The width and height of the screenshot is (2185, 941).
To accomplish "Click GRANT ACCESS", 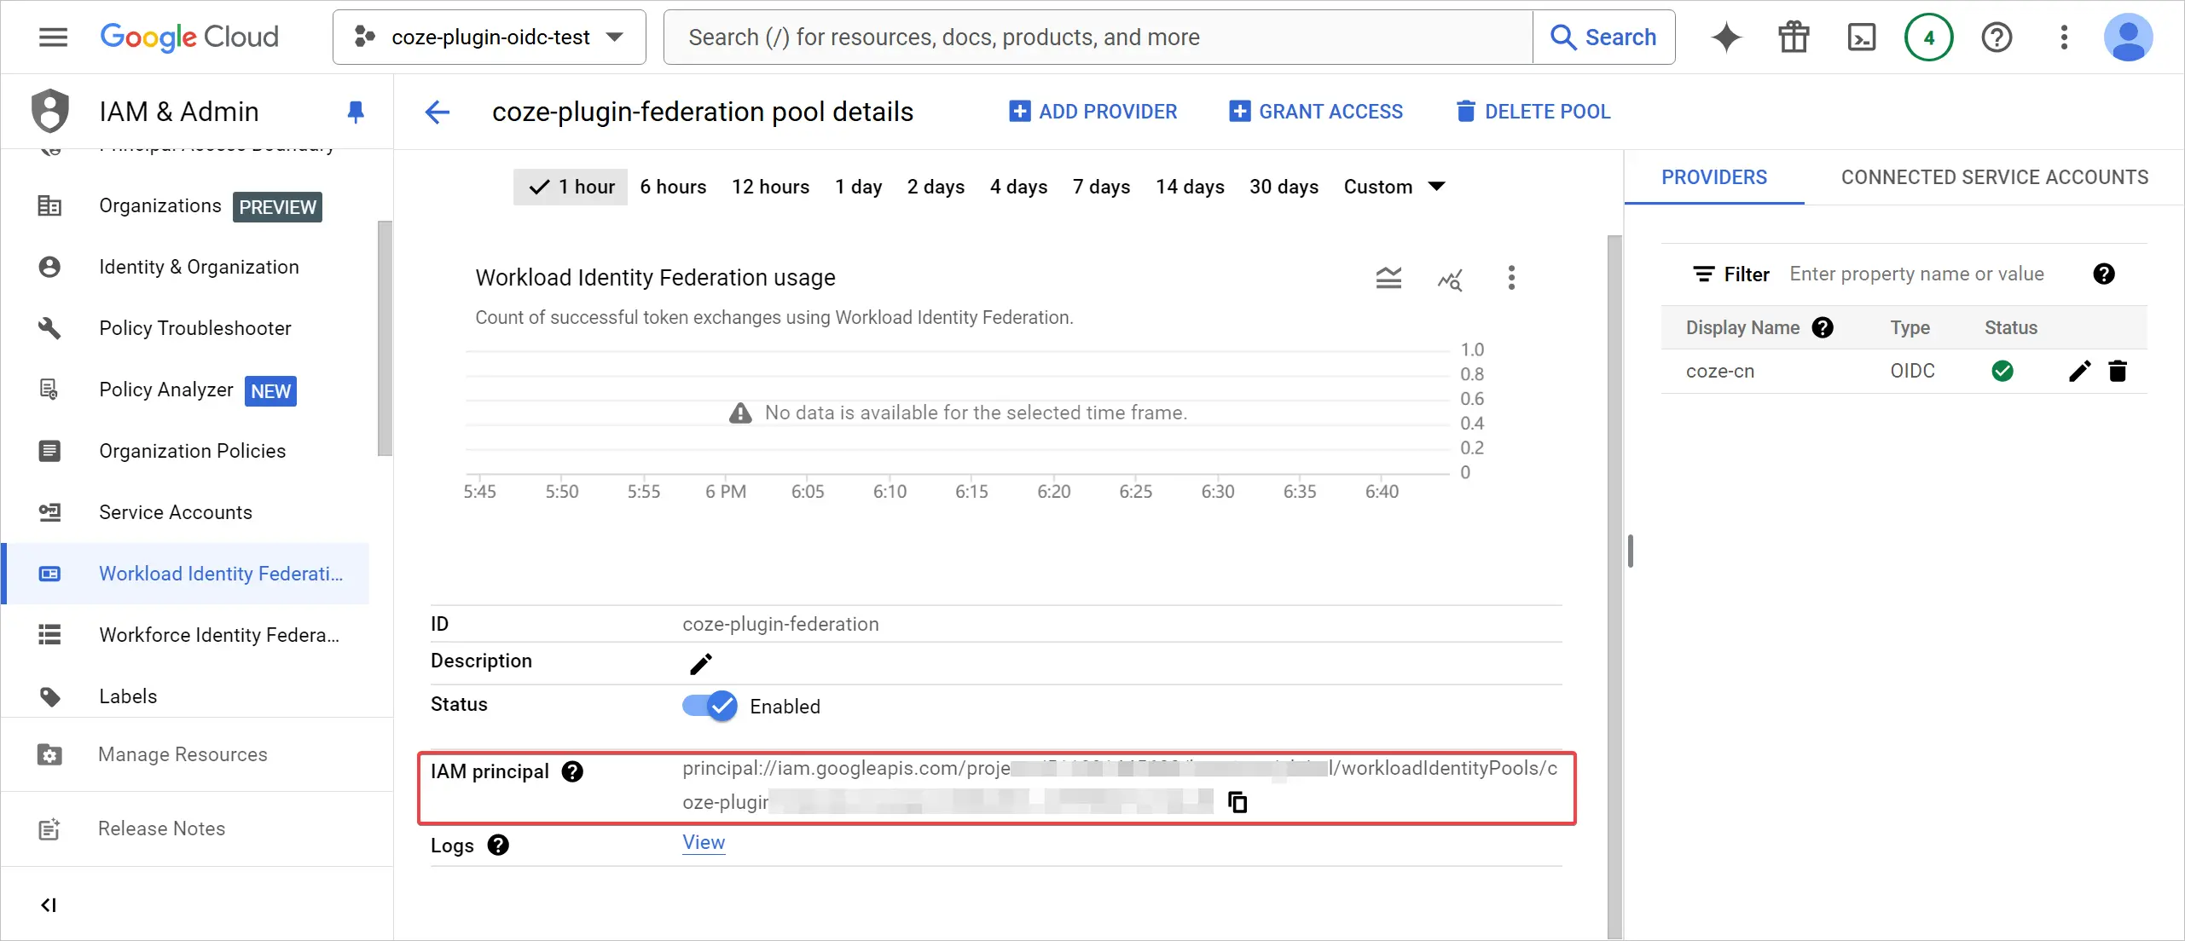I will [x=1316, y=112].
